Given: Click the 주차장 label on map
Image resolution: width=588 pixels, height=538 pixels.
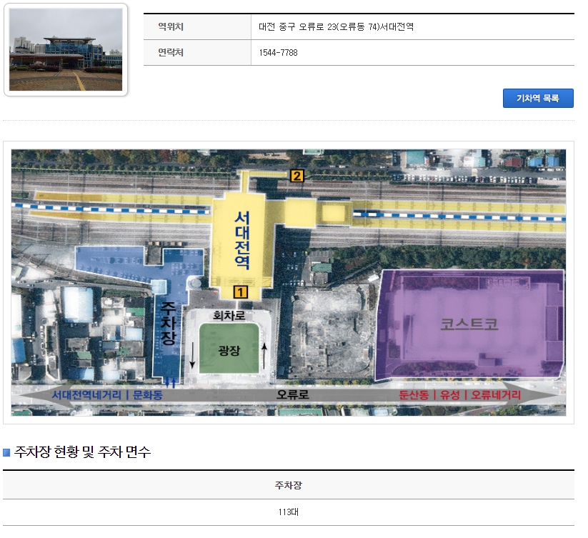Looking at the screenshot, I should [x=168, y=323].
